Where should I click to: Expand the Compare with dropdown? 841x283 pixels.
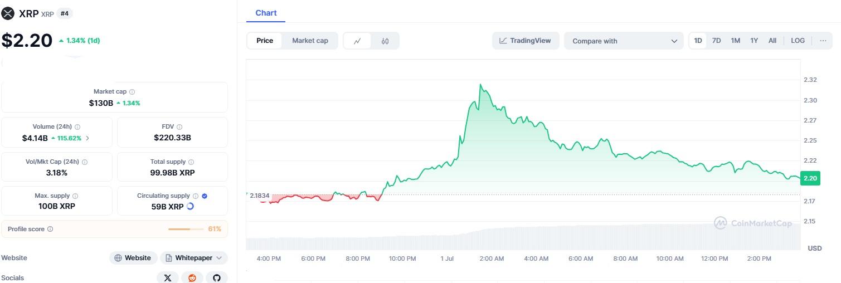(x=624, y=41)
